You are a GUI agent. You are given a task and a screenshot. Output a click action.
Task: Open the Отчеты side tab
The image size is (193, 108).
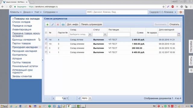click(x=191, y=61)
